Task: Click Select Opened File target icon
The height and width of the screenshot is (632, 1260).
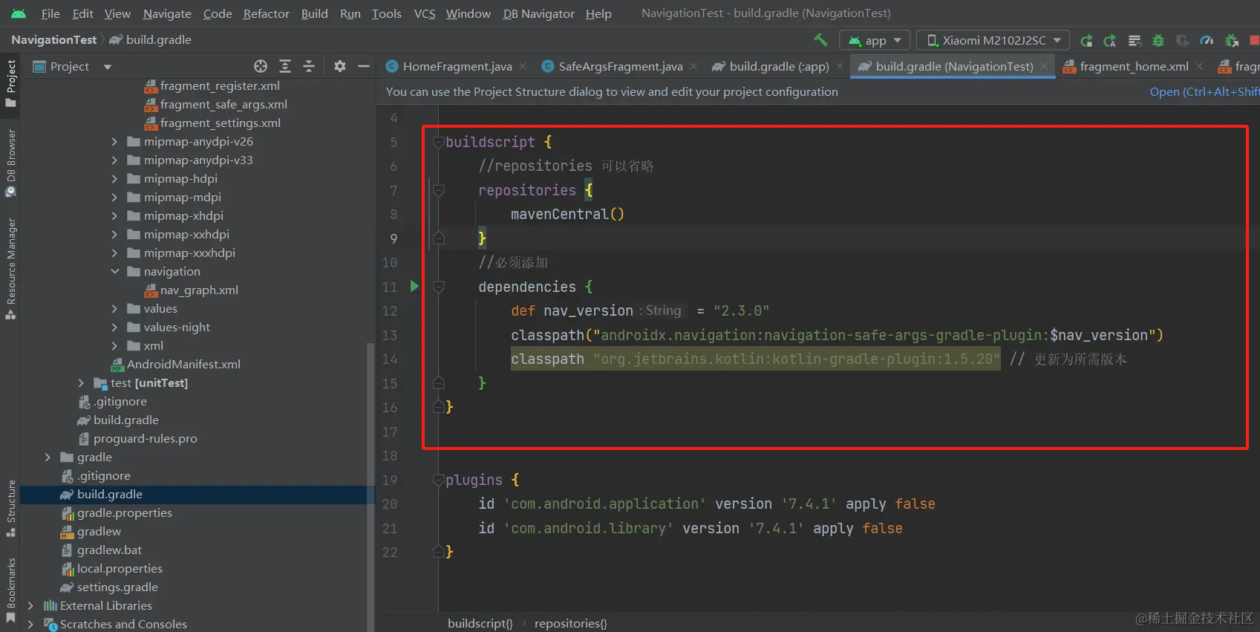Action: [261, 67]
